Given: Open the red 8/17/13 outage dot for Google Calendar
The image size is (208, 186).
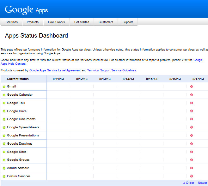Looking at the screenshot, I should coord(192,95).
